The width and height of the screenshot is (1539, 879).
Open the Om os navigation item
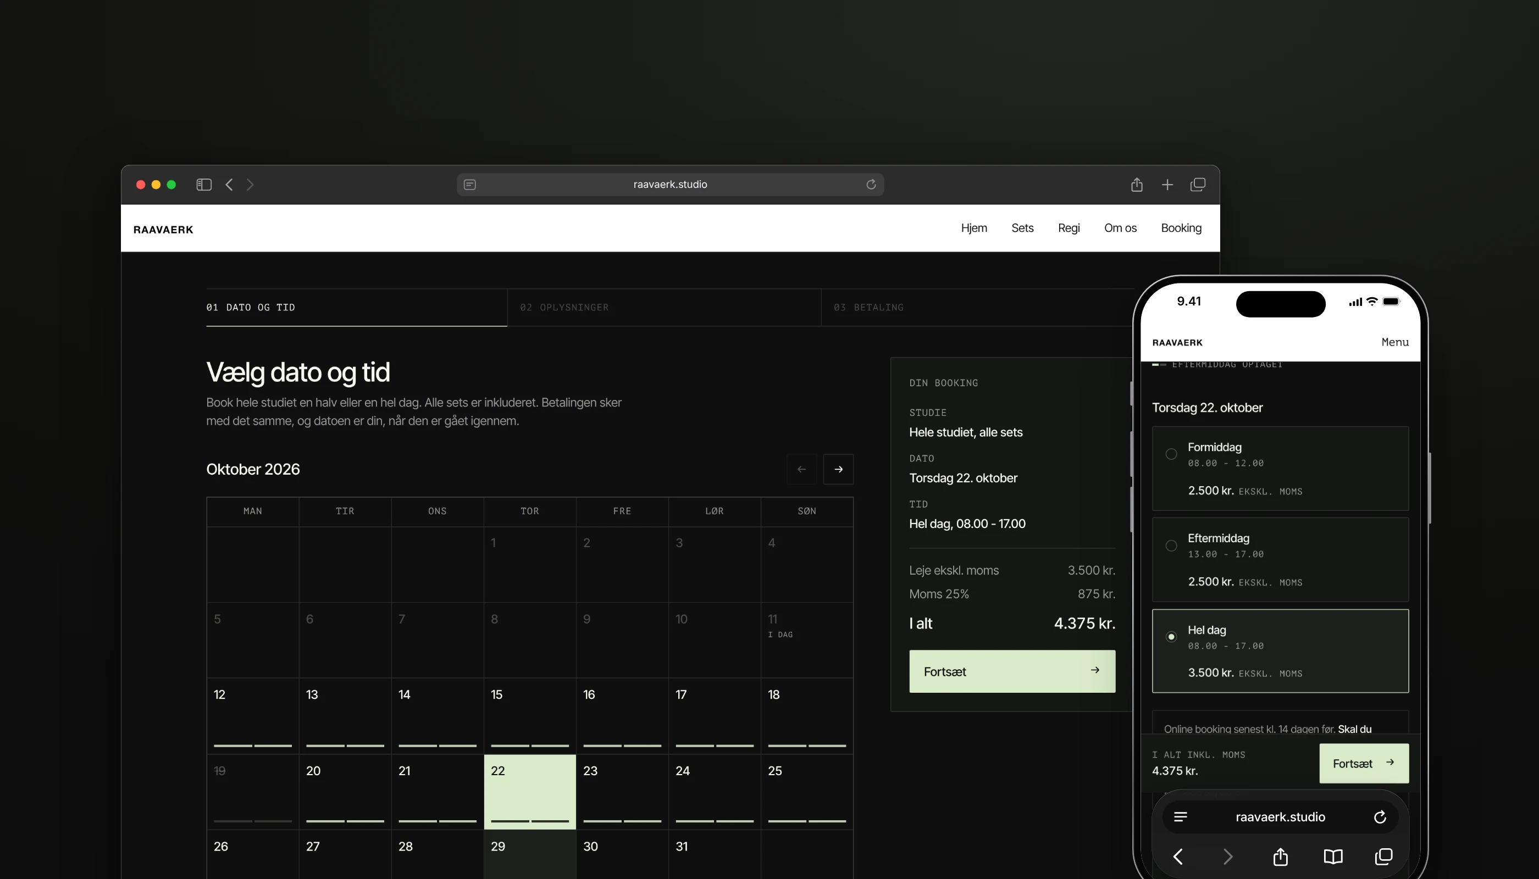1120,228
